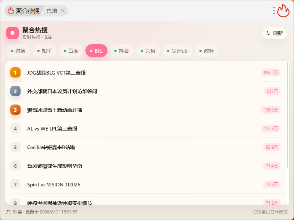Image resolution: width=294 pixels, height=220 pixels.
Task: Click the rank 1 orange badge
Action: pyautogui.click(x=15, y=72)
